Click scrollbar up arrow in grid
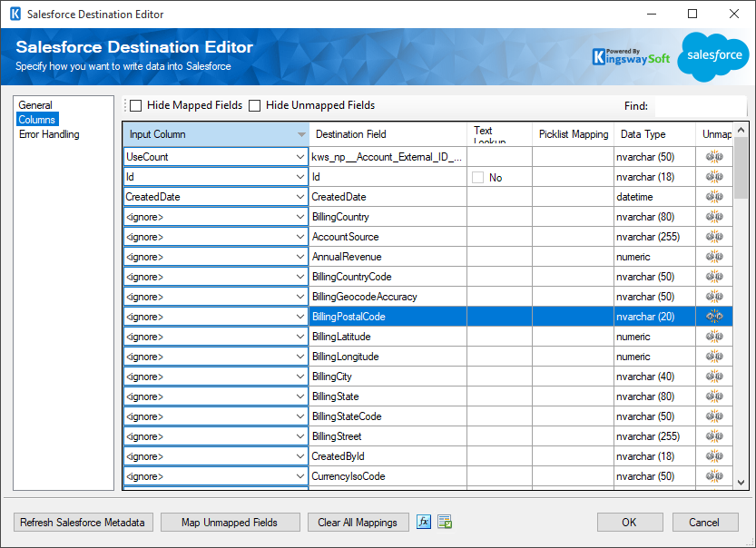756x548 pixels. (741, 130)
